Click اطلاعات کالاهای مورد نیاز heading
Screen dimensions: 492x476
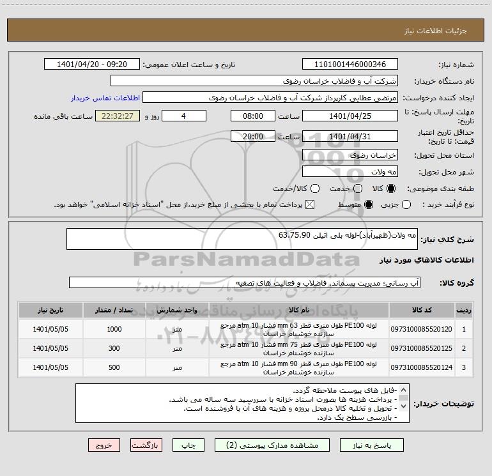point(427,261)
